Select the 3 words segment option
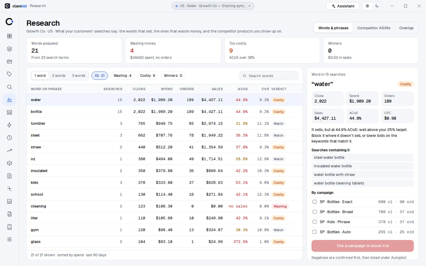This screenshot has height=266, width=426. pyautogui.click(x=79, y=76)
